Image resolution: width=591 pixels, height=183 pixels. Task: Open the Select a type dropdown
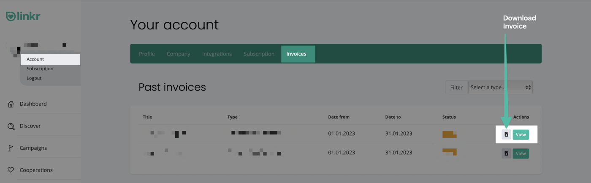pyautogui.click(x=500, y=88)
